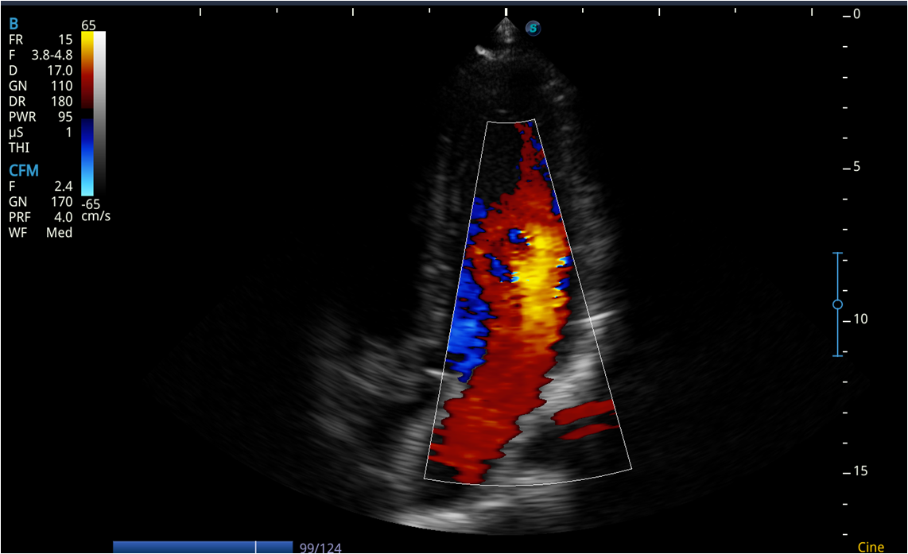Viewport: 908px width, 554px height.
Task: Click the 99/124 frame counter
Action: (320, 548)
